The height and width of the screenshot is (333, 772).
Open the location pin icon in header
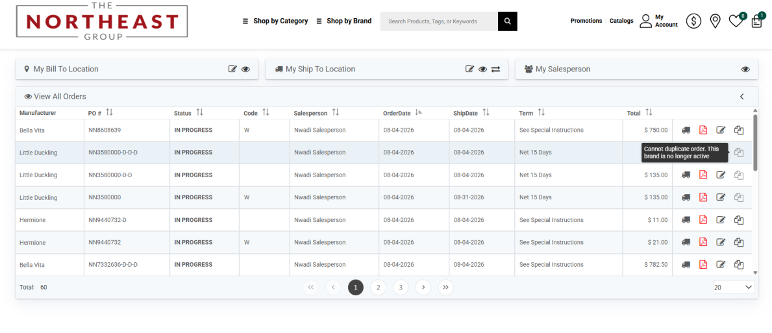click(x=715, y=21)
